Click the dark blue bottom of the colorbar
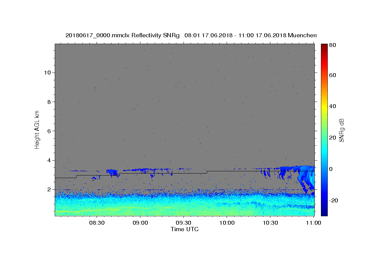The height and width of the screenshot is (259, 389). point(324,212)
